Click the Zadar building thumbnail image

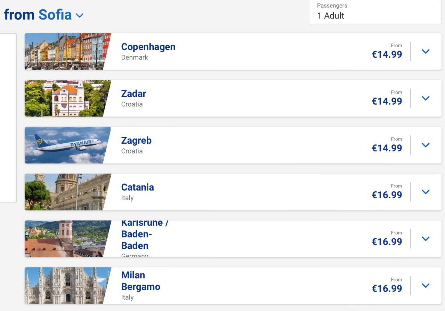click(x=66, y=98)
